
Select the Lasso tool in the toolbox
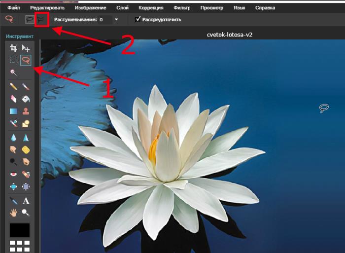click(x=26, y=60)
